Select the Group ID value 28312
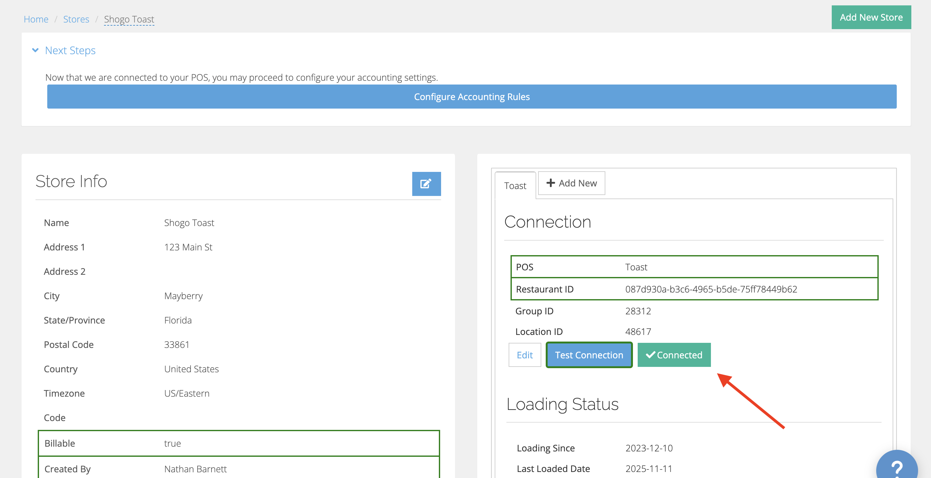The image size is (931, 478). pyautogui.click(x=638, y=311)
